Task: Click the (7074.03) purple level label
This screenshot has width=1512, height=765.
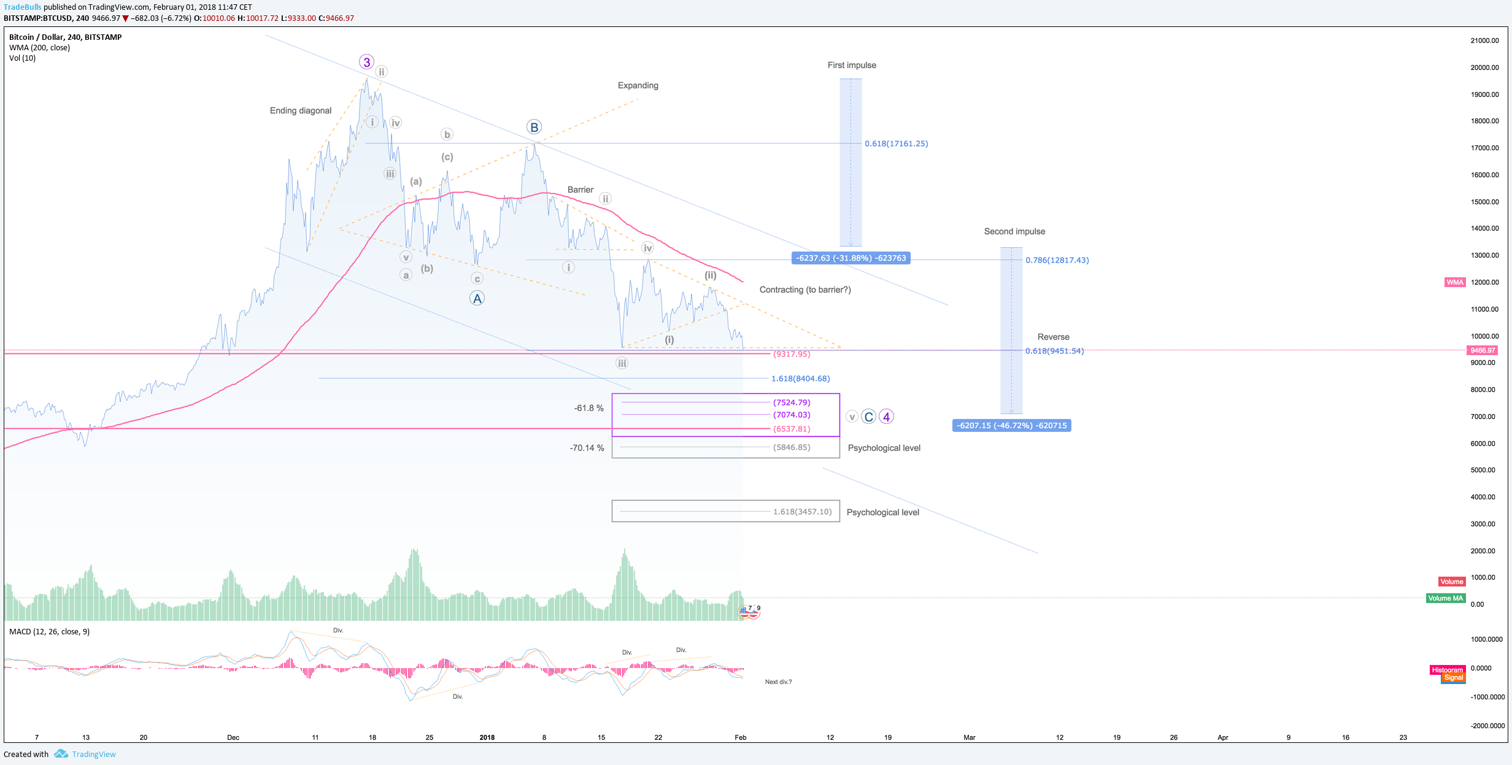Action: click(792, 415)
